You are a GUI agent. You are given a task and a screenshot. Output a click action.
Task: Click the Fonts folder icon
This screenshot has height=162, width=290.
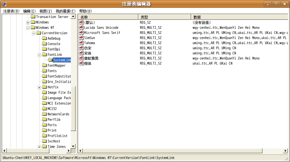[x=44, y=71]
